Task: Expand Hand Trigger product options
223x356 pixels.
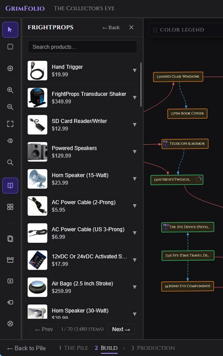Action: pyautogui.click(x=135, y=71)
